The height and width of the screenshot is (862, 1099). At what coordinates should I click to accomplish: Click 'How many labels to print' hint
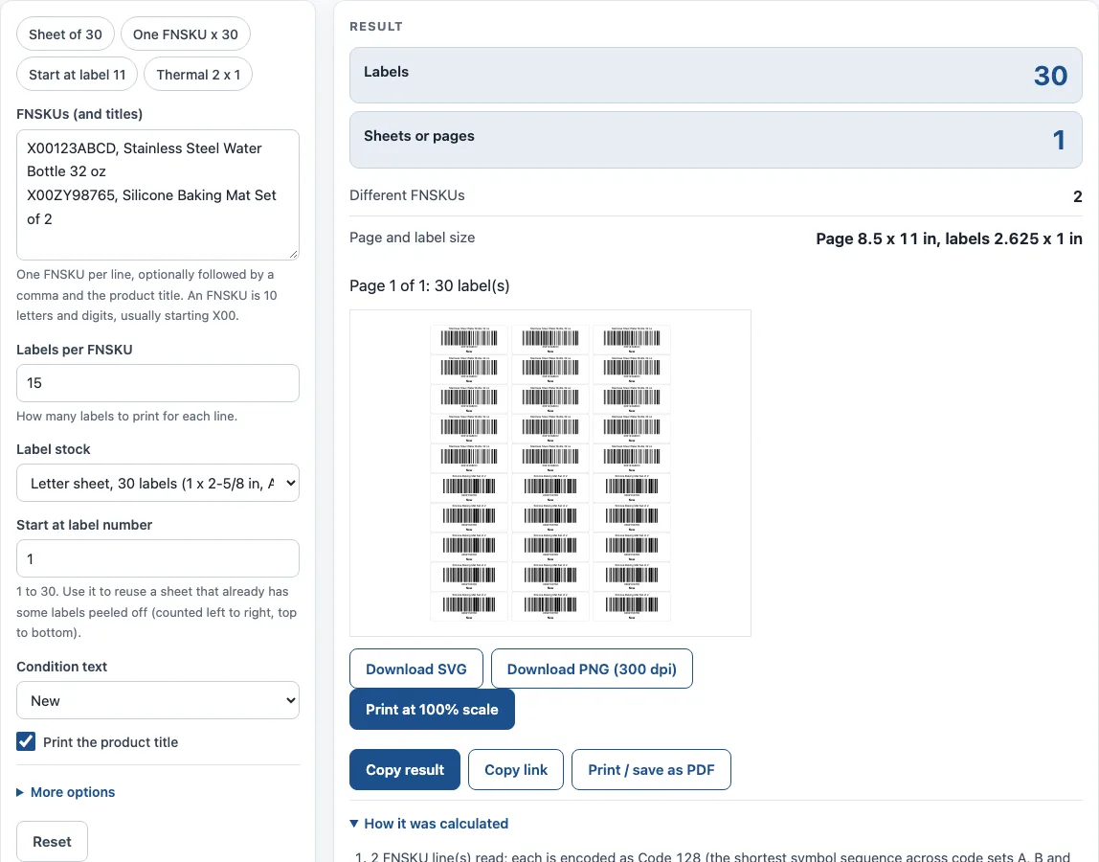pyautogui.click(x=127, y=416)
